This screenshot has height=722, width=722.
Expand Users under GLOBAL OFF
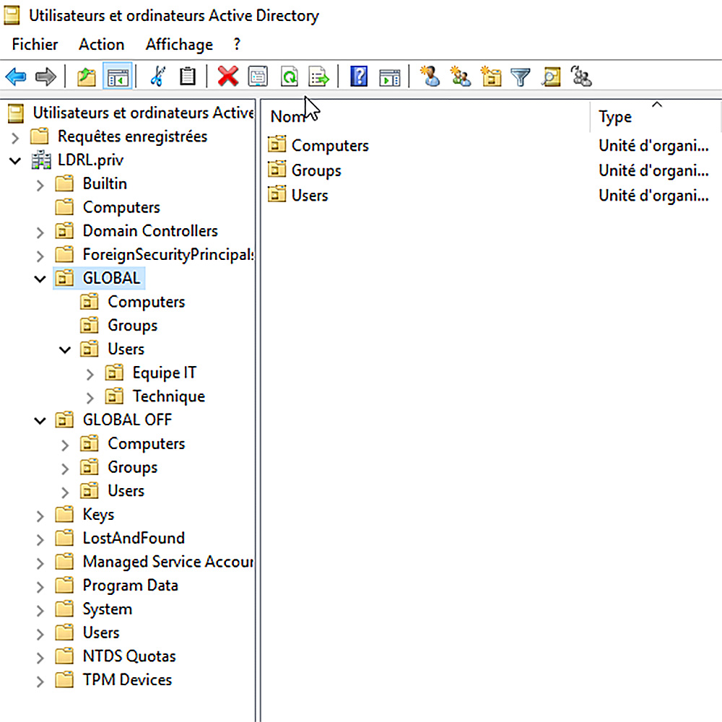(x=65, y=492)
